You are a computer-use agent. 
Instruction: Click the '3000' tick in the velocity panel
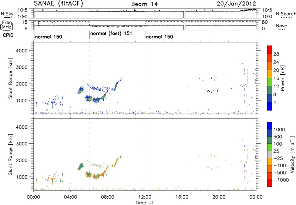(x=22, y=144)
